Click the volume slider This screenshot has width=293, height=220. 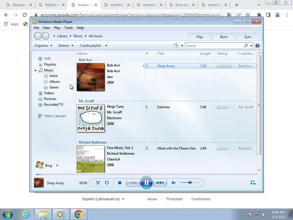(190, 182)
